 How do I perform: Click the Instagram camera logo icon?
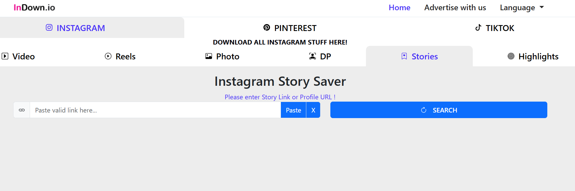[49, 28]
